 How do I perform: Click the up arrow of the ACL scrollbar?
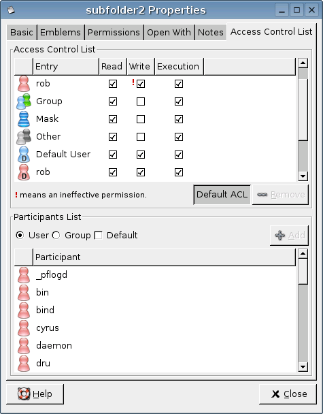click(303, 63)
